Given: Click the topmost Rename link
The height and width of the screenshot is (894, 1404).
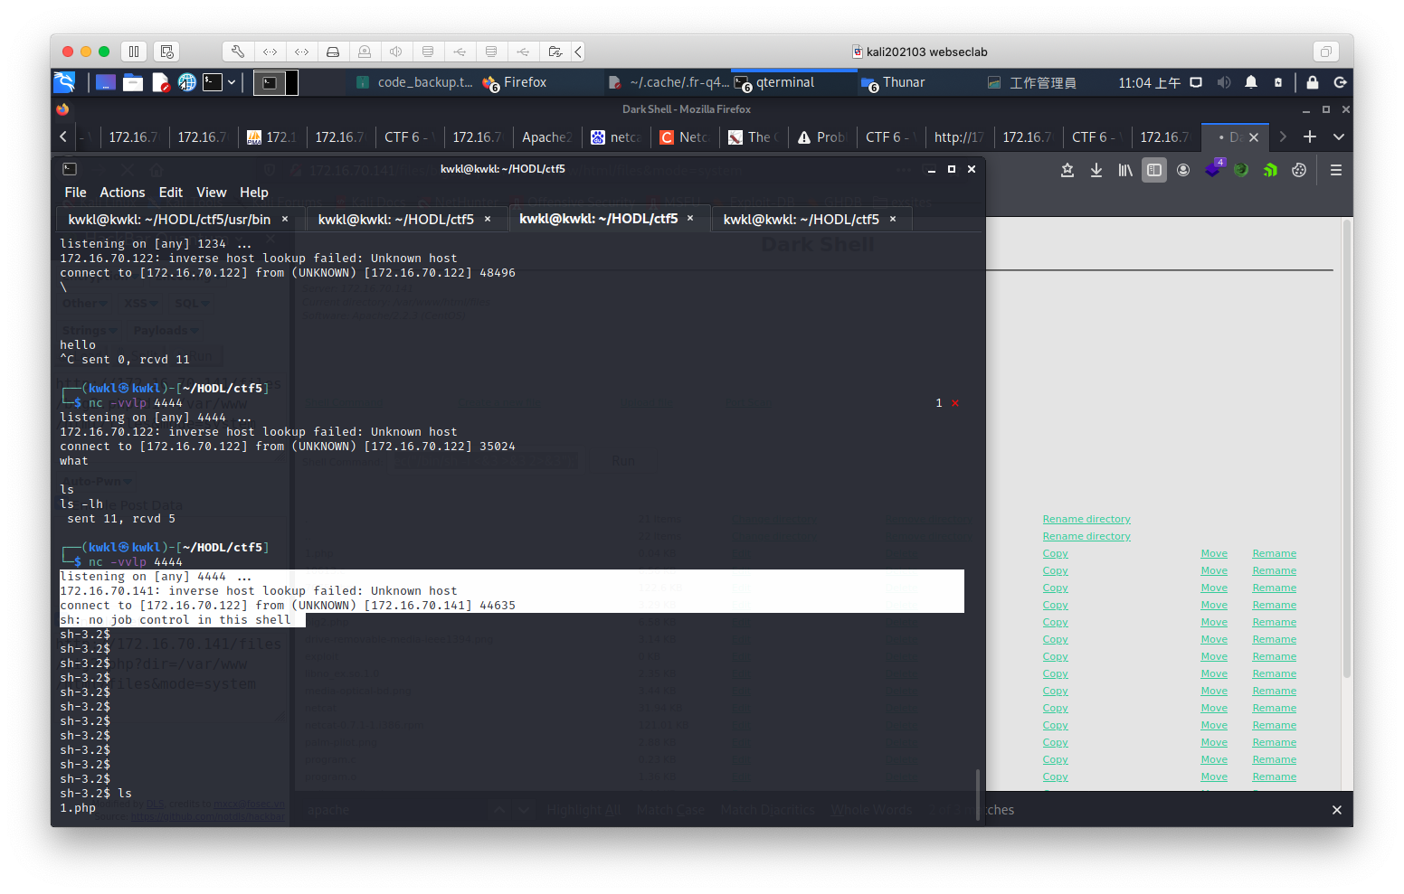Looking at the screenshot, I should click(x=1274, y=553).
